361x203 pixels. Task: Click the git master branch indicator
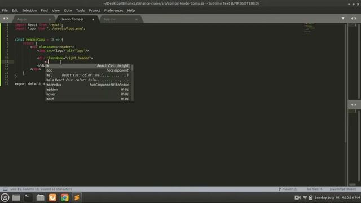(x=288, y=189)
